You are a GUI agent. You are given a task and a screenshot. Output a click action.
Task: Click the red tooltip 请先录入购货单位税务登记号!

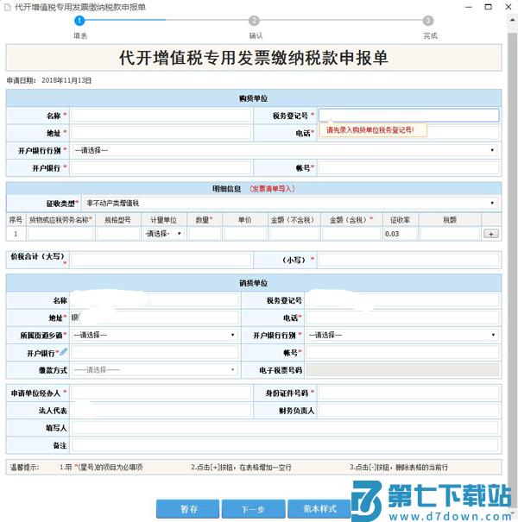point(373,130)
